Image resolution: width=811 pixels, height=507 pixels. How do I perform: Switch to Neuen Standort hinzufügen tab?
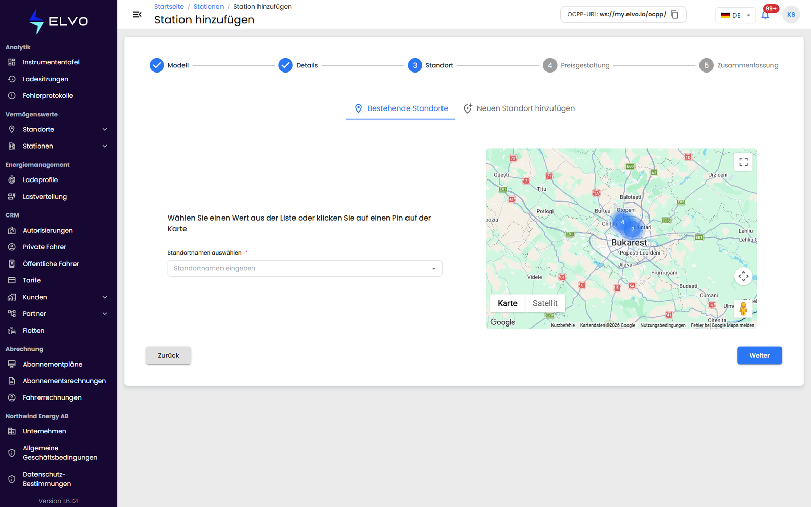[519, 108]
